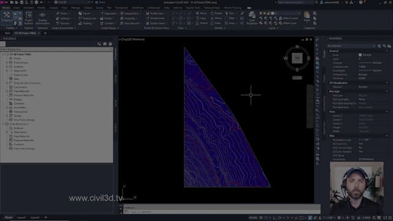Switch to the Start file tab
Image resolution: width=393 pixels, height=221 pixels.
pyautogui.click(x=7, y=33)
